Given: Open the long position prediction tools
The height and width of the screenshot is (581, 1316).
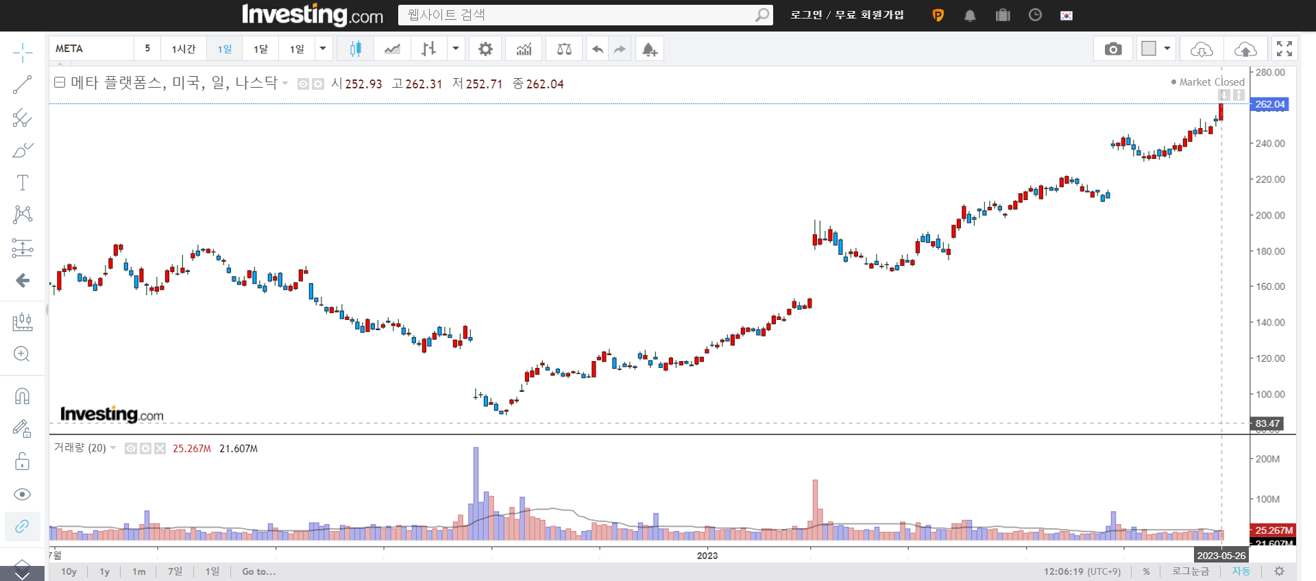Looking at the screenshot, I should (x=22, y=247).
